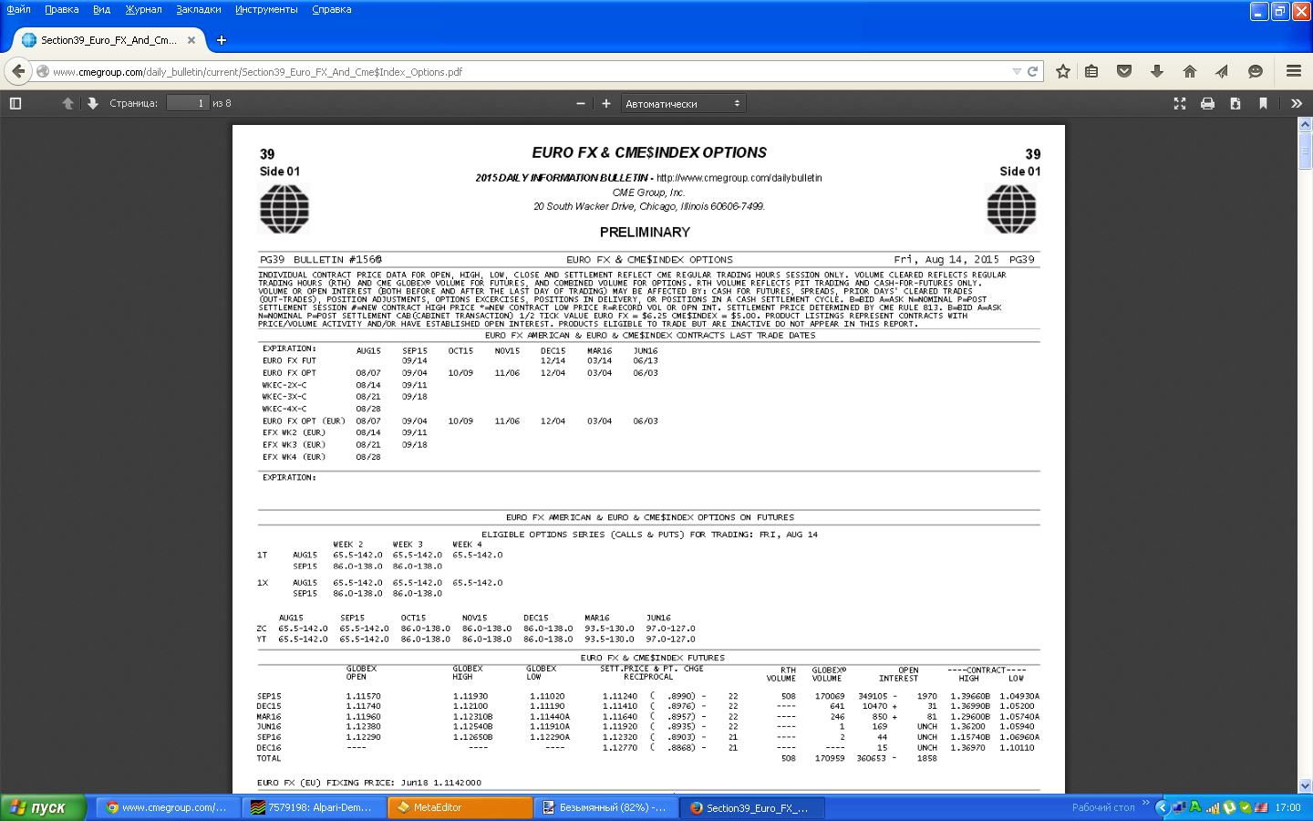Open the Справка menu
The height and width of the screenshot is (821, 1313).
point(332,9)
